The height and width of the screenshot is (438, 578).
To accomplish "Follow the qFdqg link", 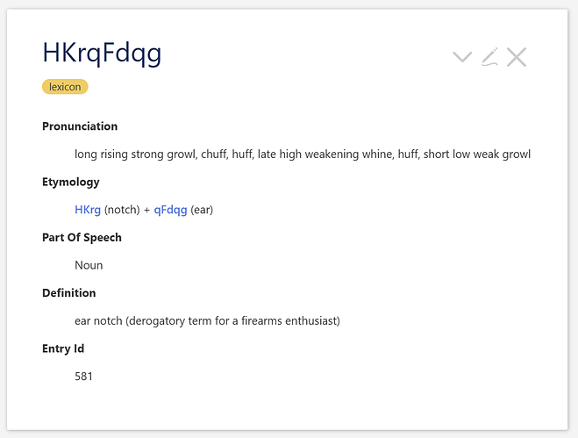I will pyautogui.click(x=170, y=210).
